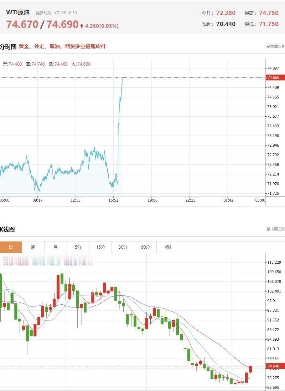Select the 日 daily K-line tab
Screen dimensions: 285x391
(11, 247)
